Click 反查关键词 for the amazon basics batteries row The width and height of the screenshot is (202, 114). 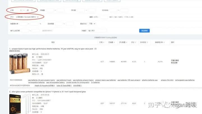click(175, 60)
